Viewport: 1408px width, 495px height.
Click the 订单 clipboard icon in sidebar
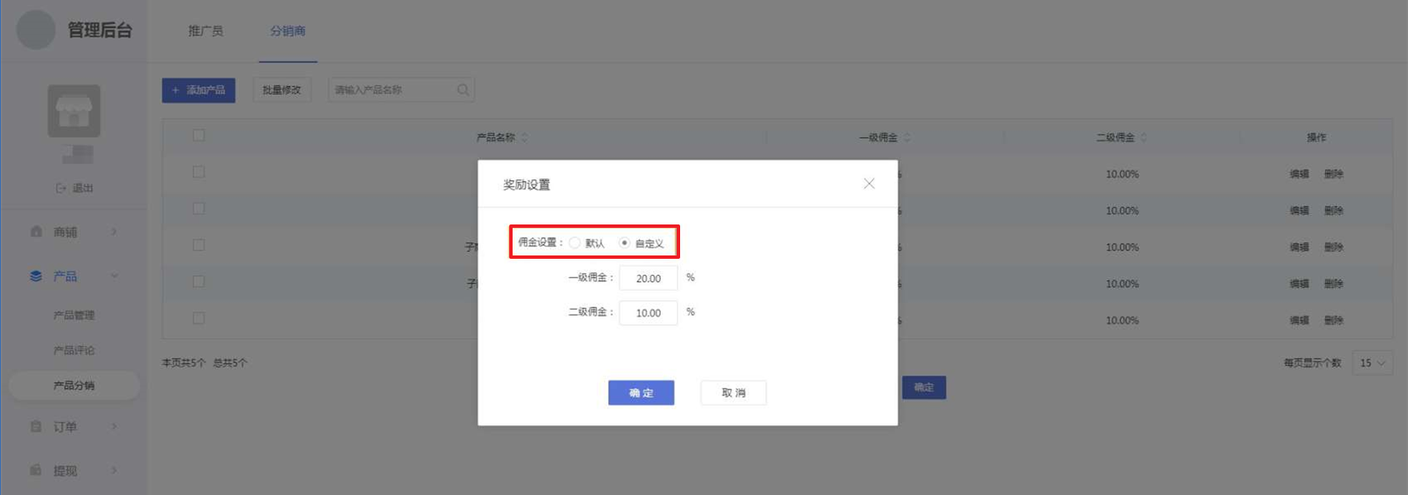click(x=36, y=427)
